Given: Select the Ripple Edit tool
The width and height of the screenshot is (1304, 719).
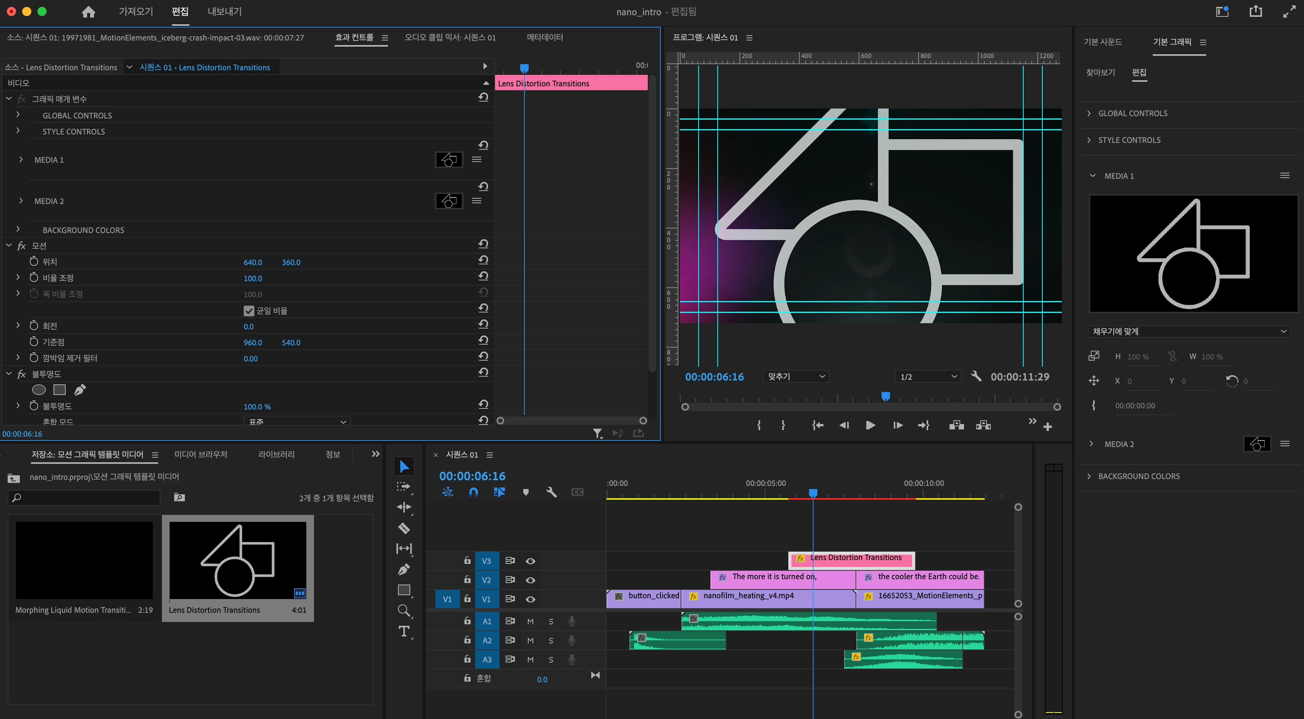Looking at the screenshot, I should pos(404,507).
